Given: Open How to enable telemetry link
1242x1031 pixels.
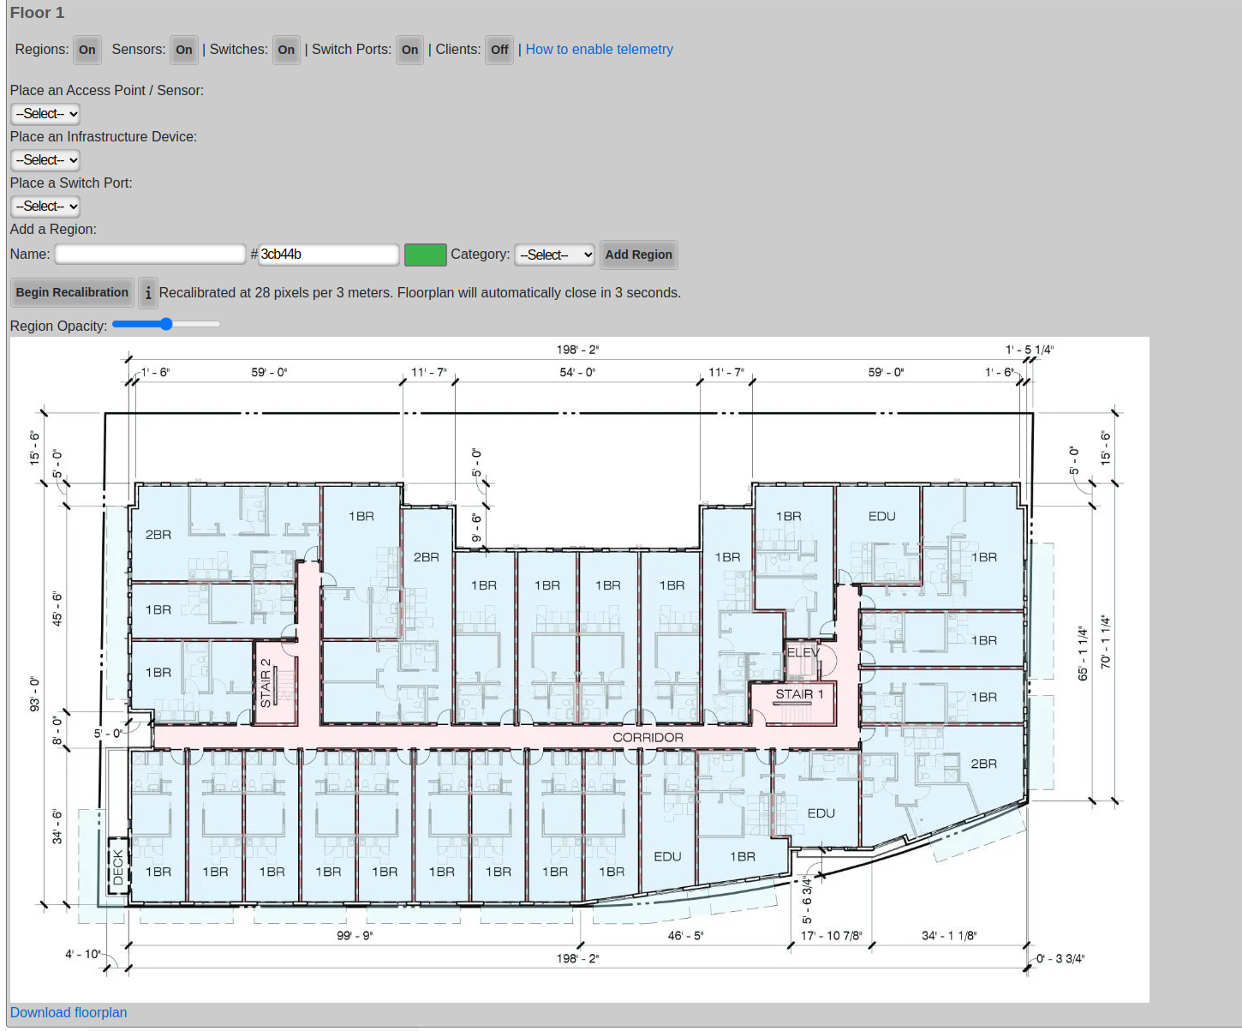Looking at the screenshot, I should [x=599, y=50].
